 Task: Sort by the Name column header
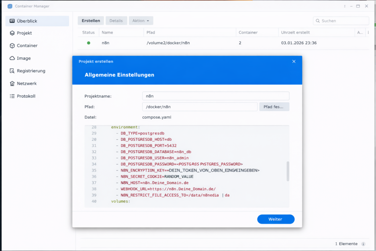point(107,32)
